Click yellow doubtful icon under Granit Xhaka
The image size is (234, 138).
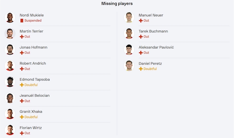point(22,117)
